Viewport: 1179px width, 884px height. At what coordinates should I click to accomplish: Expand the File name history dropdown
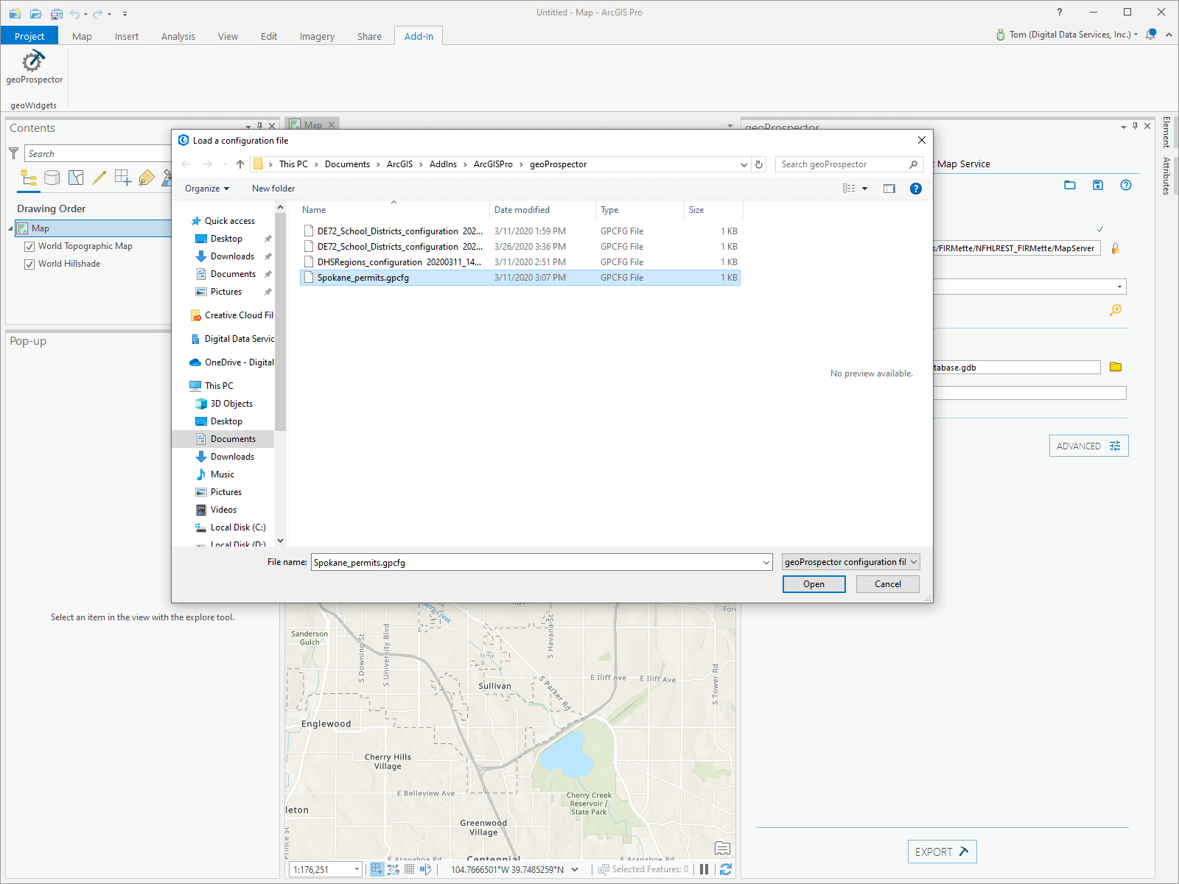click(766, 563)
